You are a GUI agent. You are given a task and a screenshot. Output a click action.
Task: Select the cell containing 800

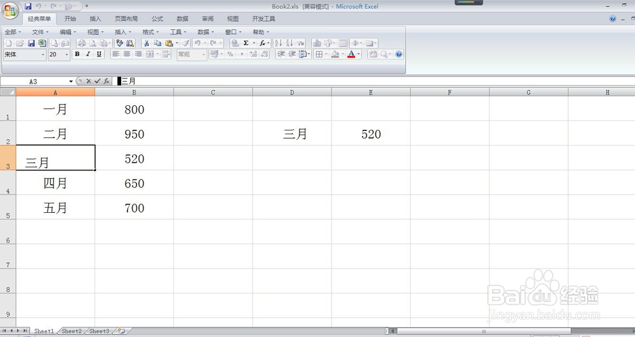click(x=134, y=109)
